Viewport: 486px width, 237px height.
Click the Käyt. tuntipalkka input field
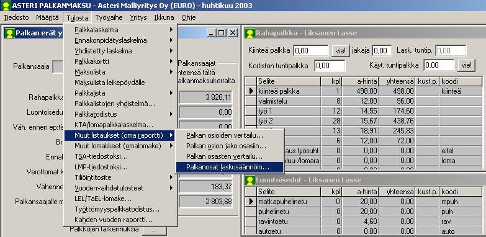(439, 65)
